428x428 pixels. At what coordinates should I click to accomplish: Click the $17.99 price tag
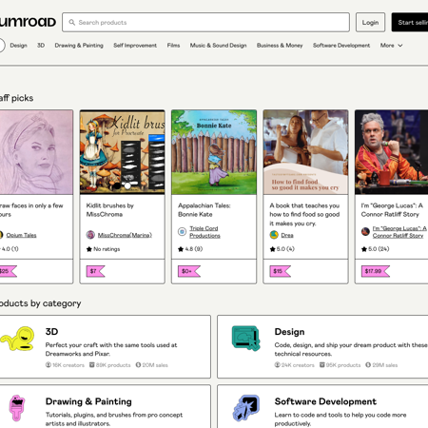[376, 271]
